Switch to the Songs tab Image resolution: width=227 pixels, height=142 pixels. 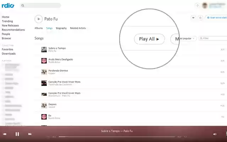tap(49, 28)
